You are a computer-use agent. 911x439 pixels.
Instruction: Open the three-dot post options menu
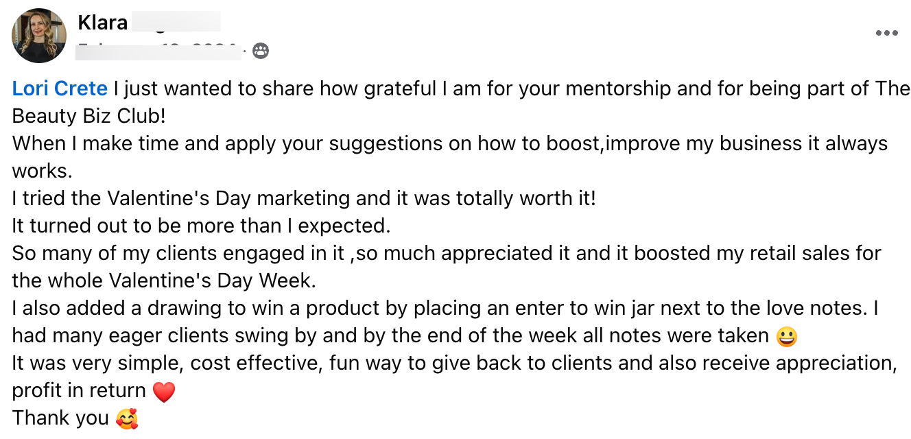click(886, 33)
